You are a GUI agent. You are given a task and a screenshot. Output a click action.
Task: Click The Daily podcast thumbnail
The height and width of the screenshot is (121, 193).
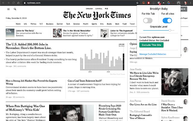[10, 33]
